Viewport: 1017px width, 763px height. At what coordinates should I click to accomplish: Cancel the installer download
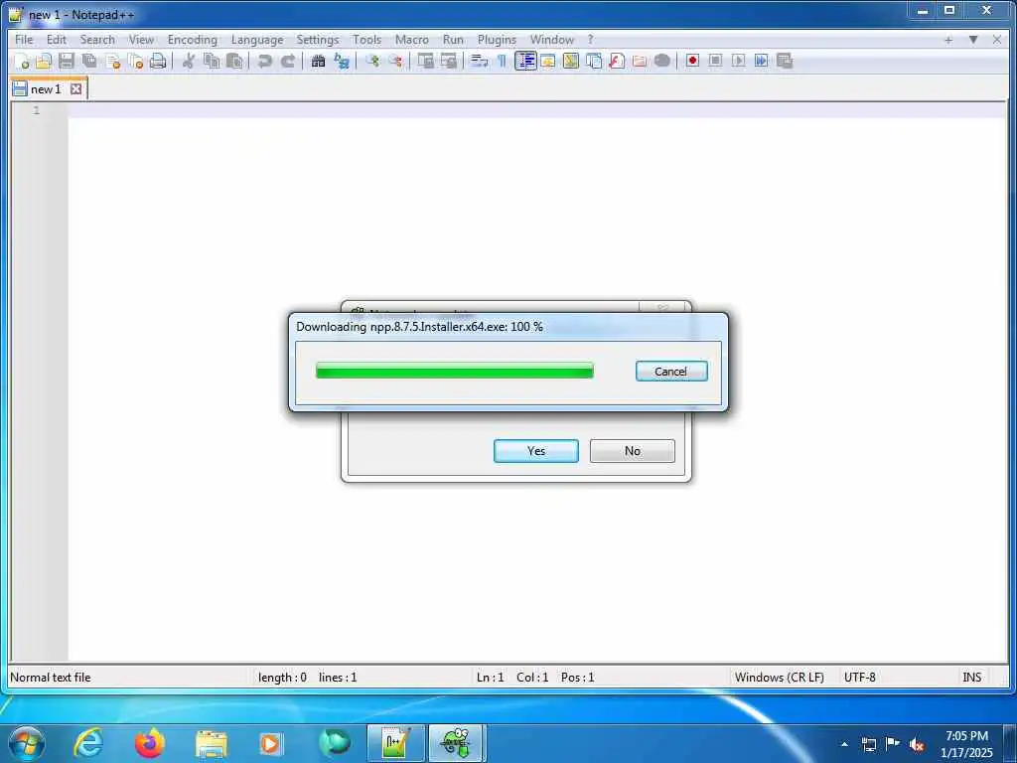tap(671, 372)
